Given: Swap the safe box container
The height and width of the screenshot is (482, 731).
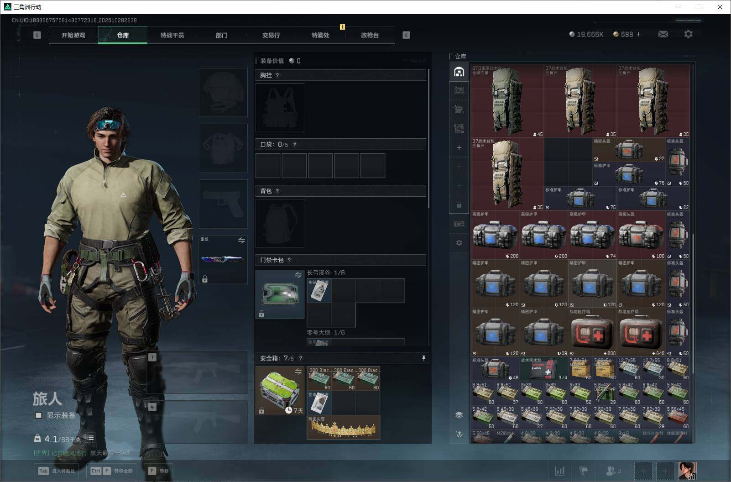Looking at the screenshot, I should [298, 372].
